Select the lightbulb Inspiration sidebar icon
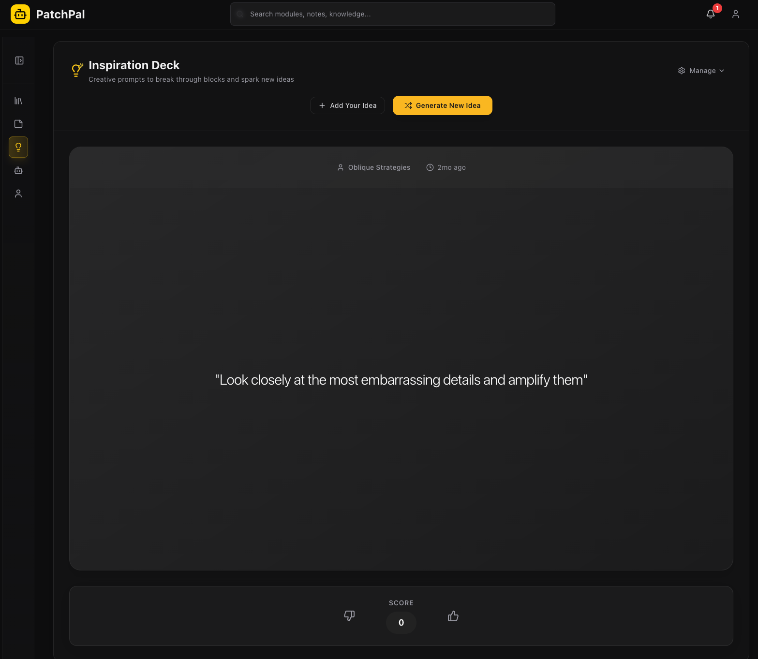The height and width of the screenshot is (659, 758). 18,147
